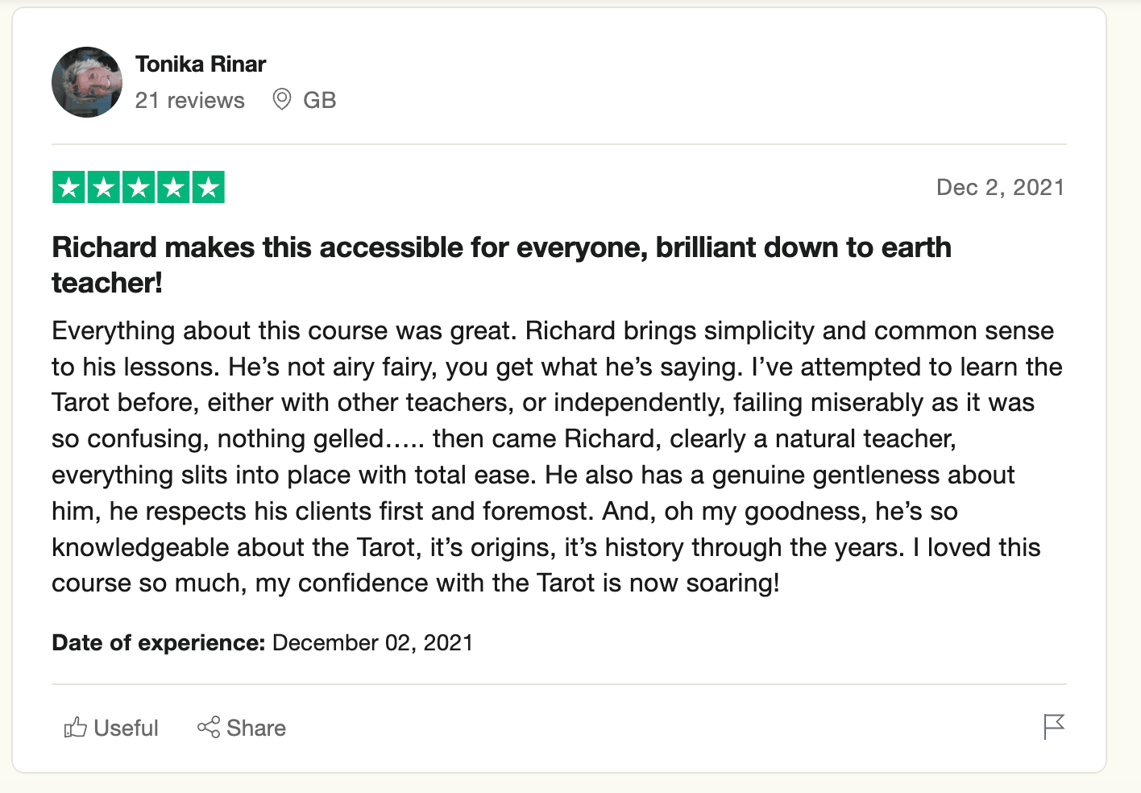
Task: Click the second green rating star
Action: [x=104, y=188]
